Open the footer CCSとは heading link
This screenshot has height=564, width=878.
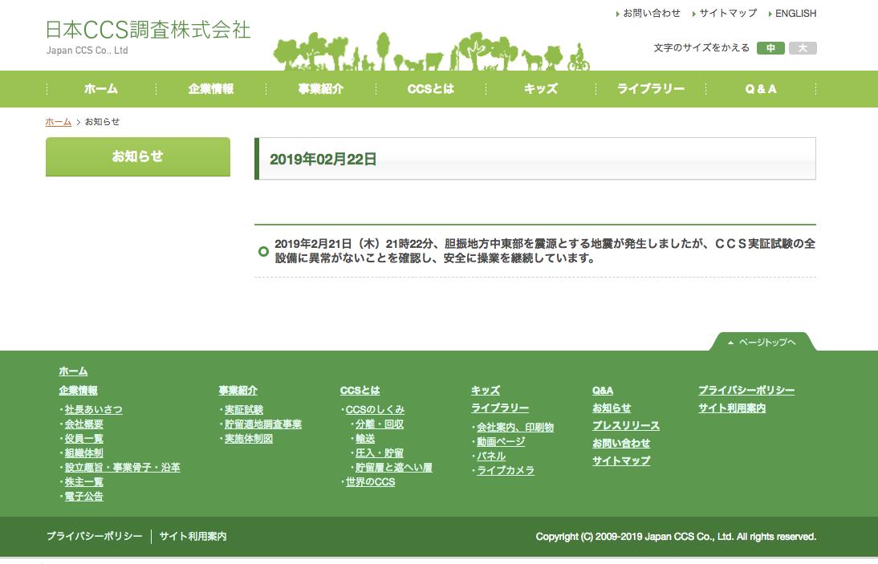tap(360, 391)
